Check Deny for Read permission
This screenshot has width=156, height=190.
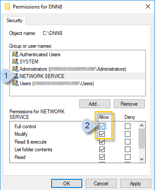pyautogui.click(x=127, y=157)
